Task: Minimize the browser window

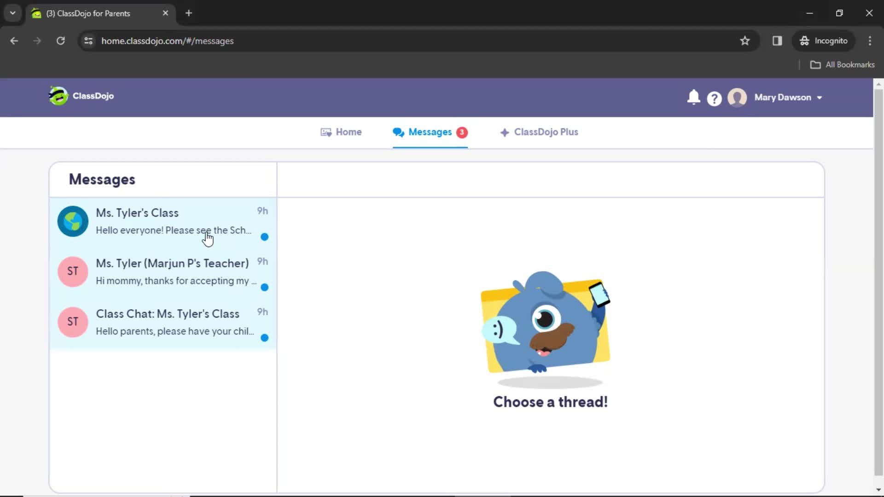Action: tap(809, 13)
